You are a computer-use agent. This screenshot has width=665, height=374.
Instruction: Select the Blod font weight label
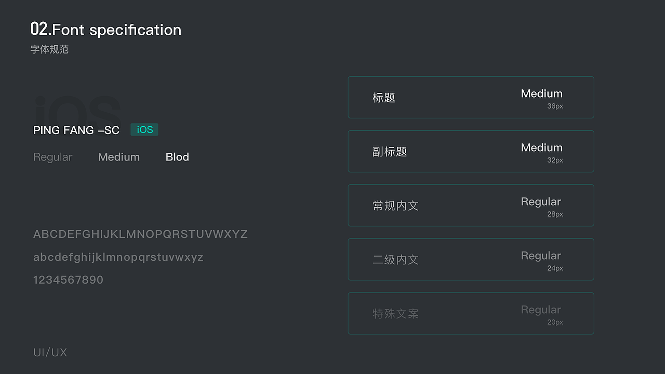[177, 157]
